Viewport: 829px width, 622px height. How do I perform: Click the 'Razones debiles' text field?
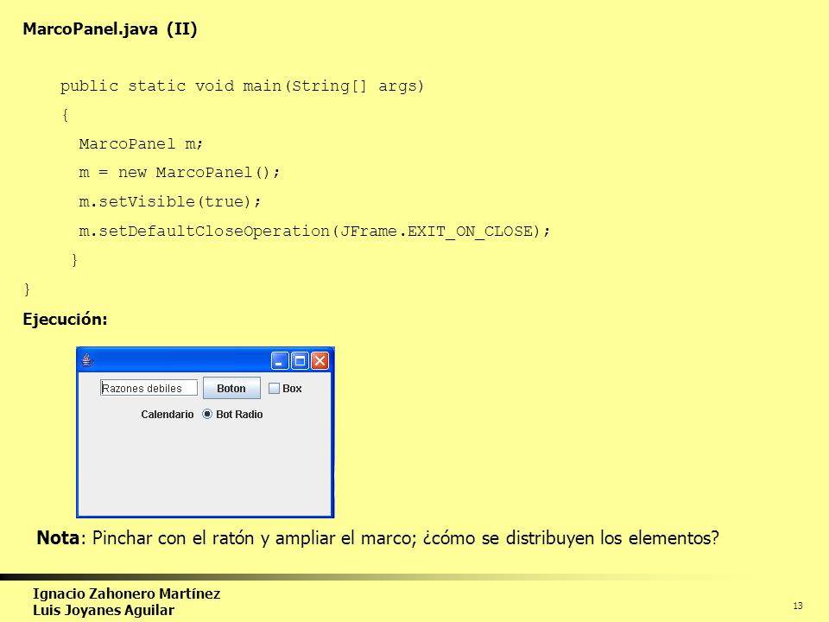coord(149,388)
